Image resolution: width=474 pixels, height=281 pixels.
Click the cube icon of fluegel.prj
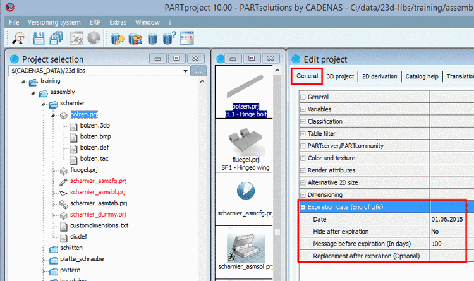(x=63, y=171)
